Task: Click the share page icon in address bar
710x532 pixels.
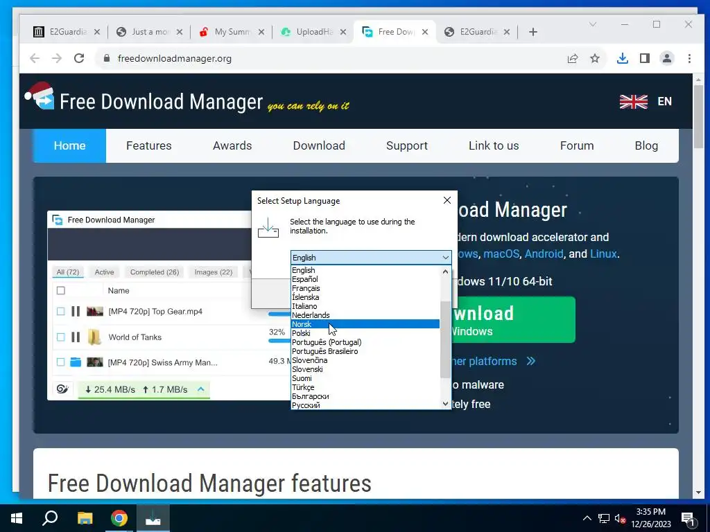Action: click(x=572, y=58)
